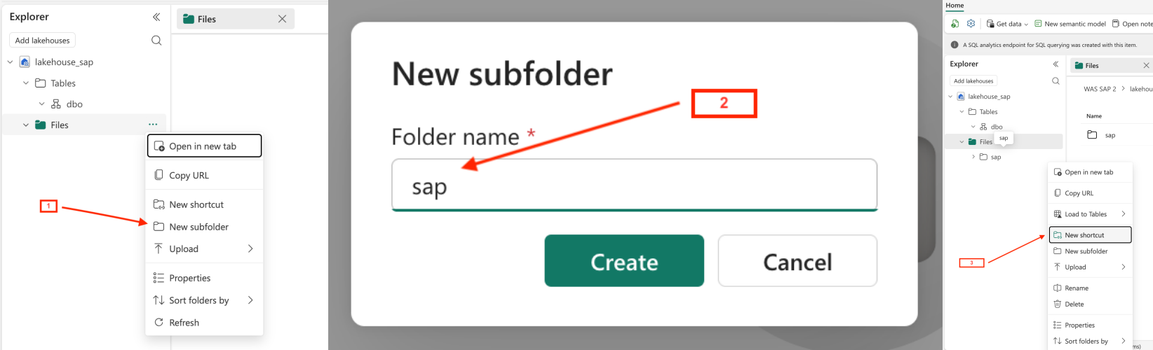
Task: Cancel the New subfolder dialog
Action: click(797, 261)
